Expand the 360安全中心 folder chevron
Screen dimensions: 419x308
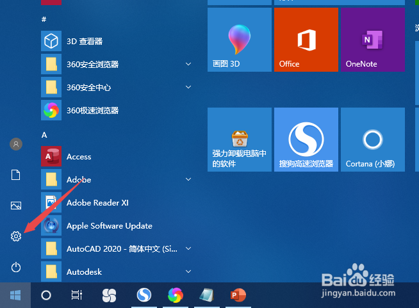pyautogui.click(x=188, y=87)
